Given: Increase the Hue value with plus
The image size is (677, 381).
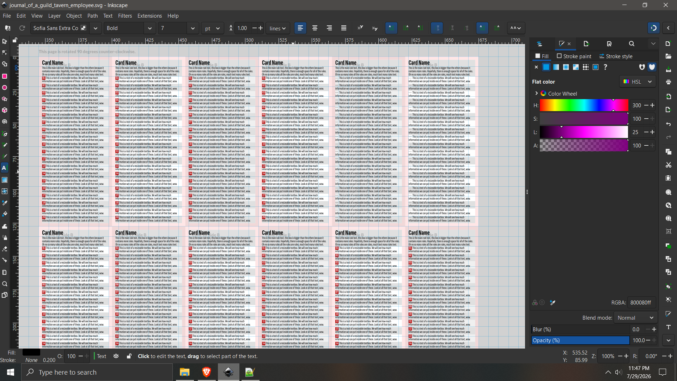Looking at the screenshot, I should [x=652, y=105].
